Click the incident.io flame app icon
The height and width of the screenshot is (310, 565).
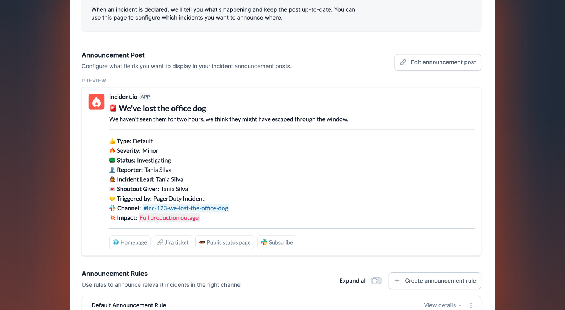(96, 102)
